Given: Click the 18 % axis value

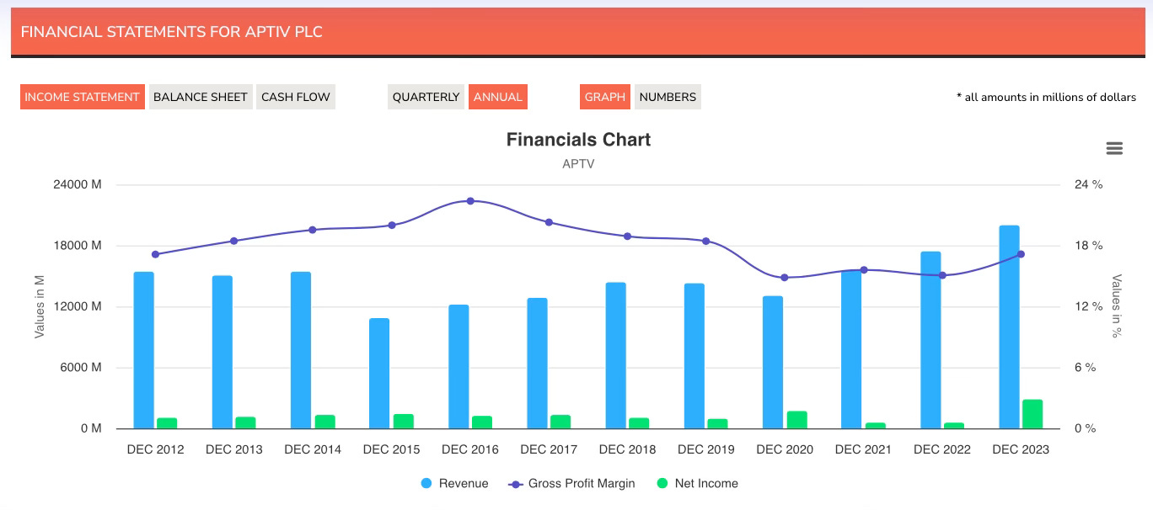Looking at the screenshot, I should 1088,246.
